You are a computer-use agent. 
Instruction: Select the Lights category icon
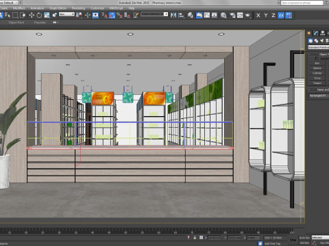point(321,41)
